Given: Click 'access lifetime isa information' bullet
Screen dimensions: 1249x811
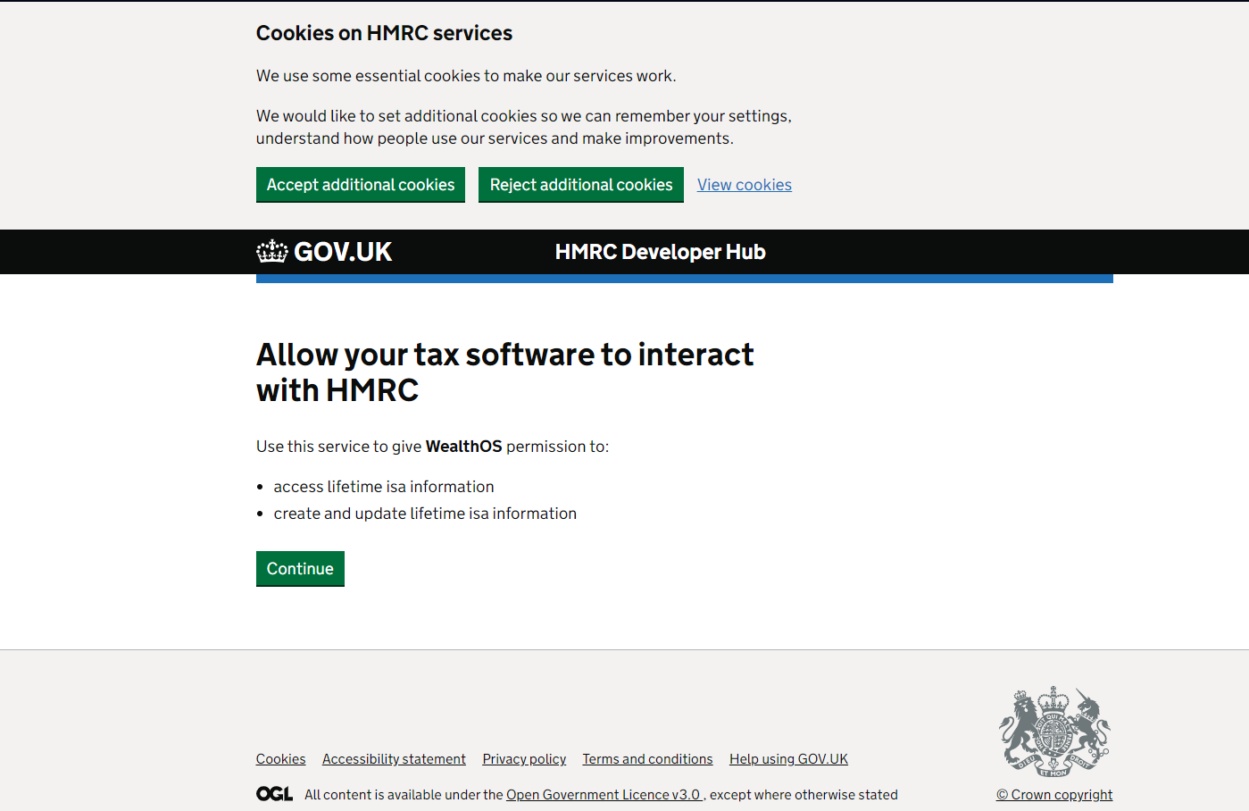Looking at the screenshot, I should click(384, 487).
